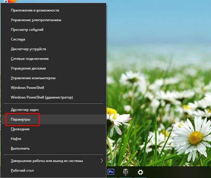Viewport: 211px width, 178px height.
Task: Open Приложения и возможности
Action: [x=53, y=10]
